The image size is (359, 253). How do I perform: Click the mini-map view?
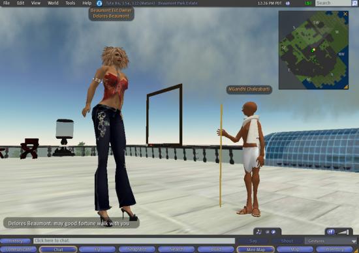313,50
